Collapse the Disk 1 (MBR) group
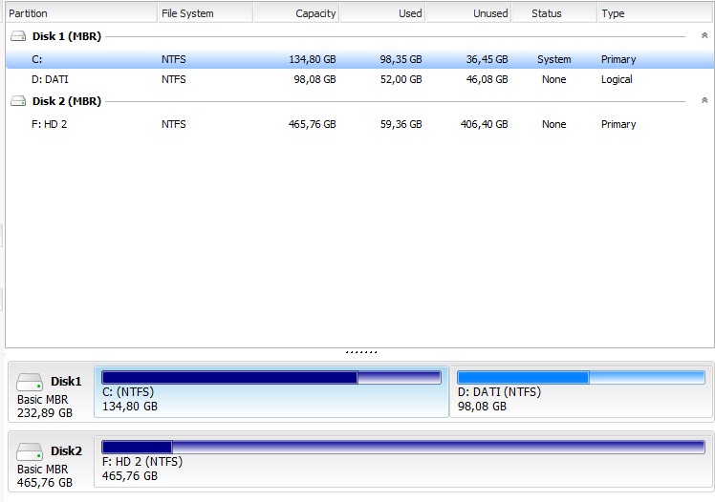Image resolution: width=715 pixels, height=502 pixels. [x=704, y=35]
